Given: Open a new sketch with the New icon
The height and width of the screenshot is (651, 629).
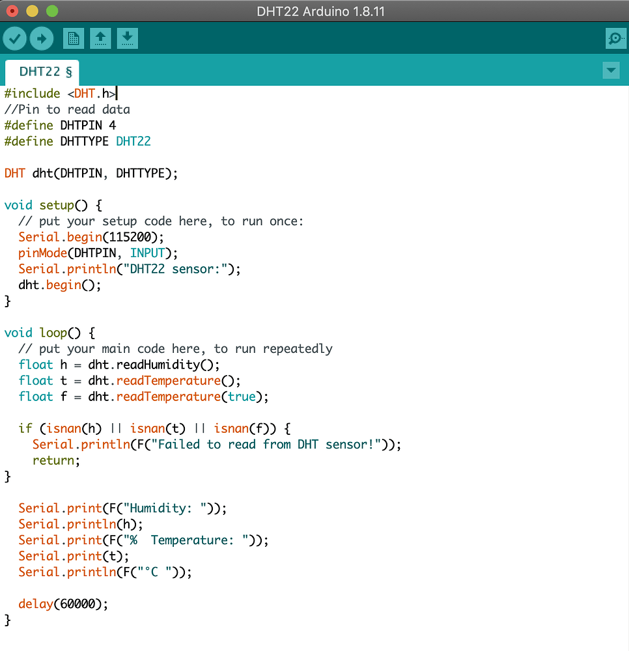Looking at the screenshot, I should (x=73, y=38).
